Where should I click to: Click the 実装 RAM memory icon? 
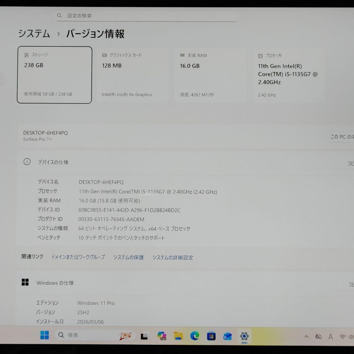pos(182,55)
